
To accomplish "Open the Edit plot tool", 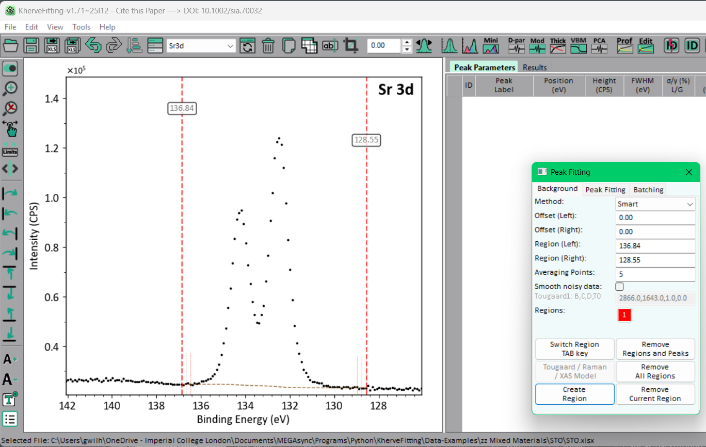I will pos(646,45).
